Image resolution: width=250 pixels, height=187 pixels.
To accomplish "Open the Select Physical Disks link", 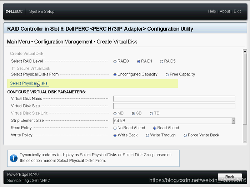I will pyautogui.click(x=29, y=83).
